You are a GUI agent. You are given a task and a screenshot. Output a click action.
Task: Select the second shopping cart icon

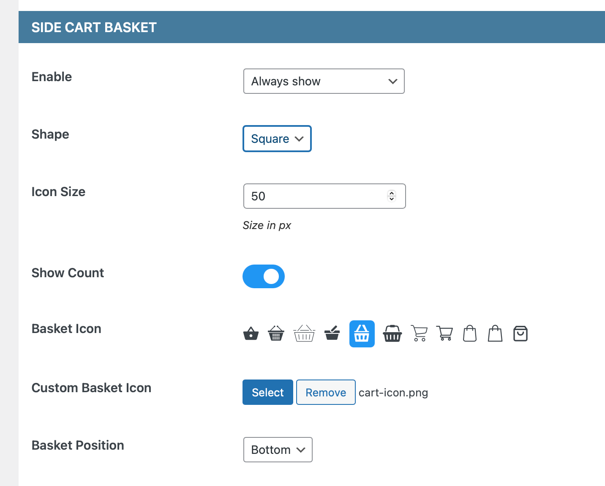444,334
